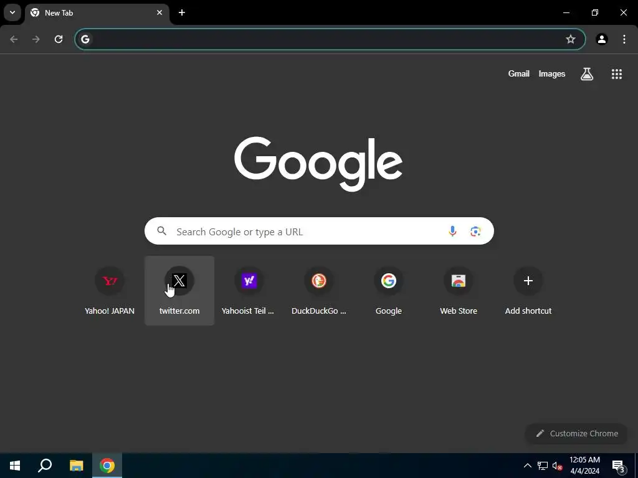Viewport: 638px width, 478px height.
Task: Click the muted volume tray icon
Action: [x=557, y=466]
